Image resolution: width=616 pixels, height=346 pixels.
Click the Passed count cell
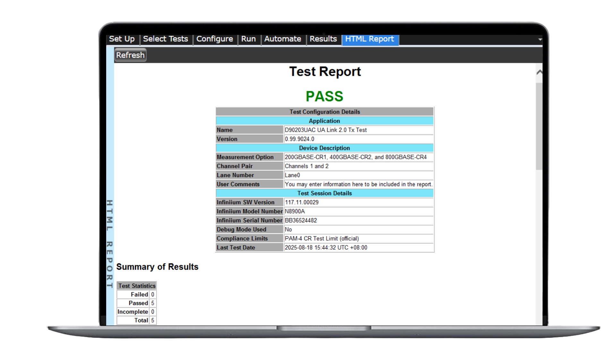pyautogui.click(x=153, y=303)
